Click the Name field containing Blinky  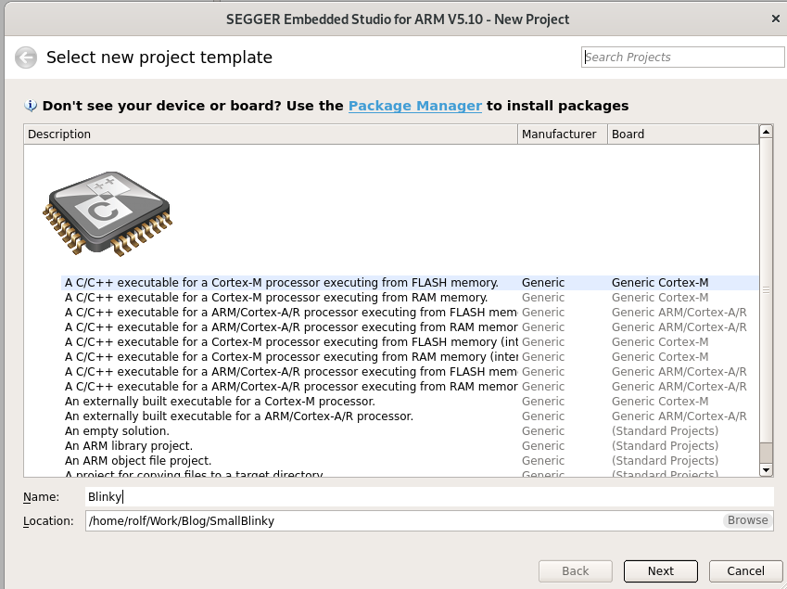[429, 496]
